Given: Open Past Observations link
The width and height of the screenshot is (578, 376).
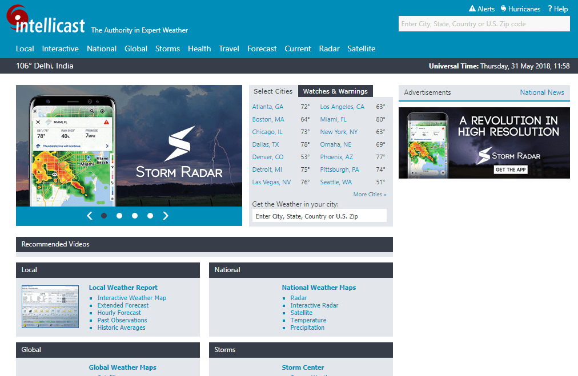Looking at the screenshot, I should [122, 320].
